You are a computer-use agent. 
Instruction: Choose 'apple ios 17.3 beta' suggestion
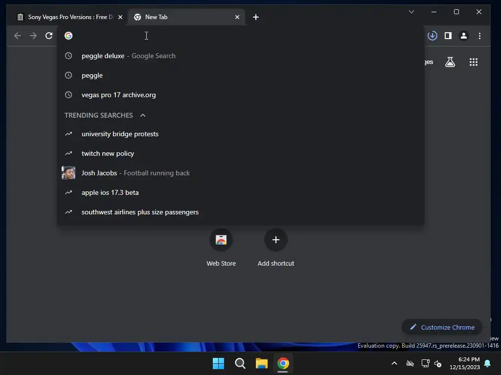241,192
